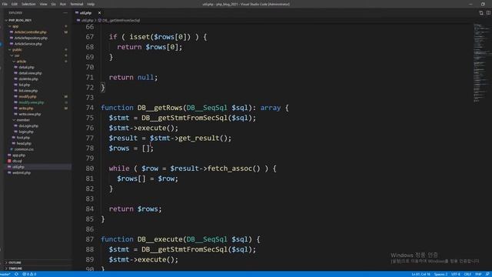Click line number 74 in the gutter
The height and width of the screenshot is (277, 492).
click(x=90, y=108)
